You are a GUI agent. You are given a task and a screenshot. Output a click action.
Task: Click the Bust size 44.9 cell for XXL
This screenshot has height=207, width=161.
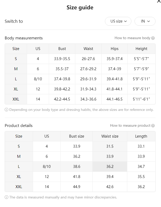click(x=77, y=187)
